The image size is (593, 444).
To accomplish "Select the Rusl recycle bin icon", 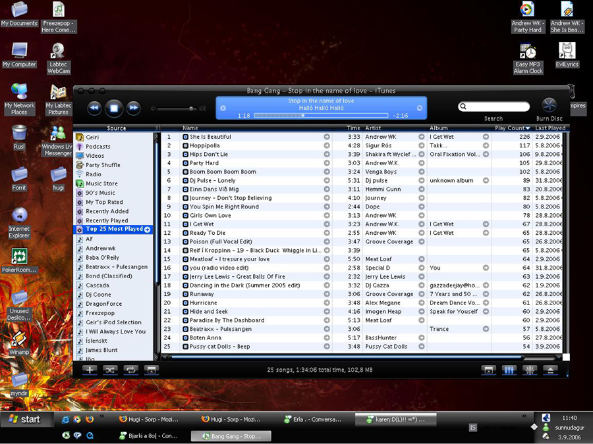I will 19,137.
